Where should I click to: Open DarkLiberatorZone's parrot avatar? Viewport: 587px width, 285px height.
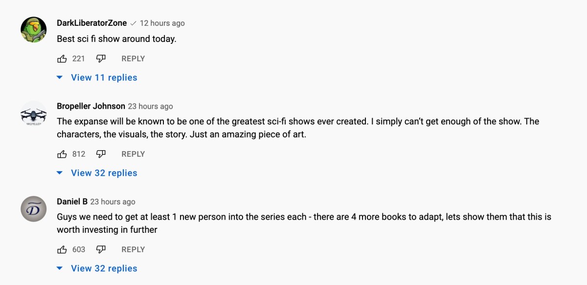coord(33,30)
